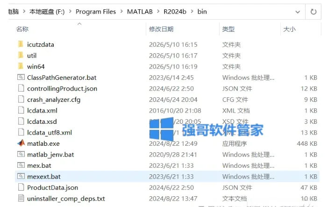Image resolution: width=327 pixels, height=207 pixels.
Task: Click the matlab_jenv.bat batch file icon
Action: pos(21,154)
